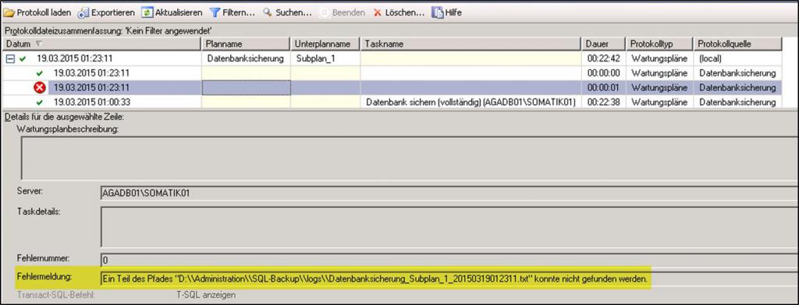Click green checkmark of the Subplan_1 parent row
The height and width of the screenshot is (305, 799).
(x=23, y=59)
